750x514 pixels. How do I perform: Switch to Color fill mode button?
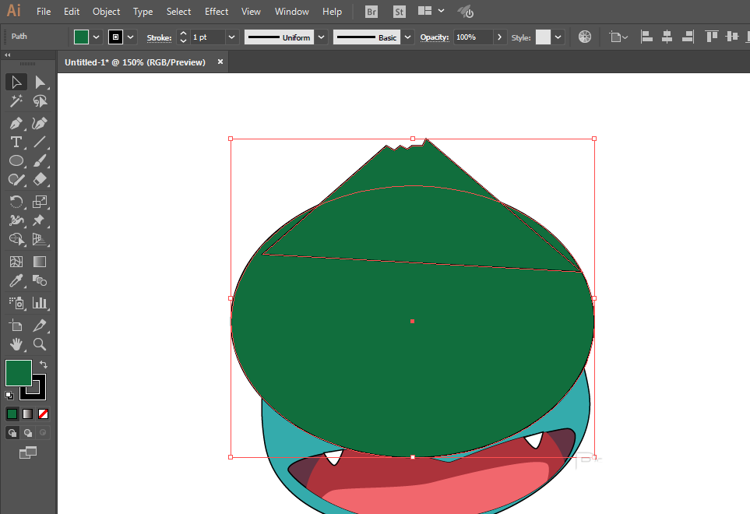click(12, 414)
